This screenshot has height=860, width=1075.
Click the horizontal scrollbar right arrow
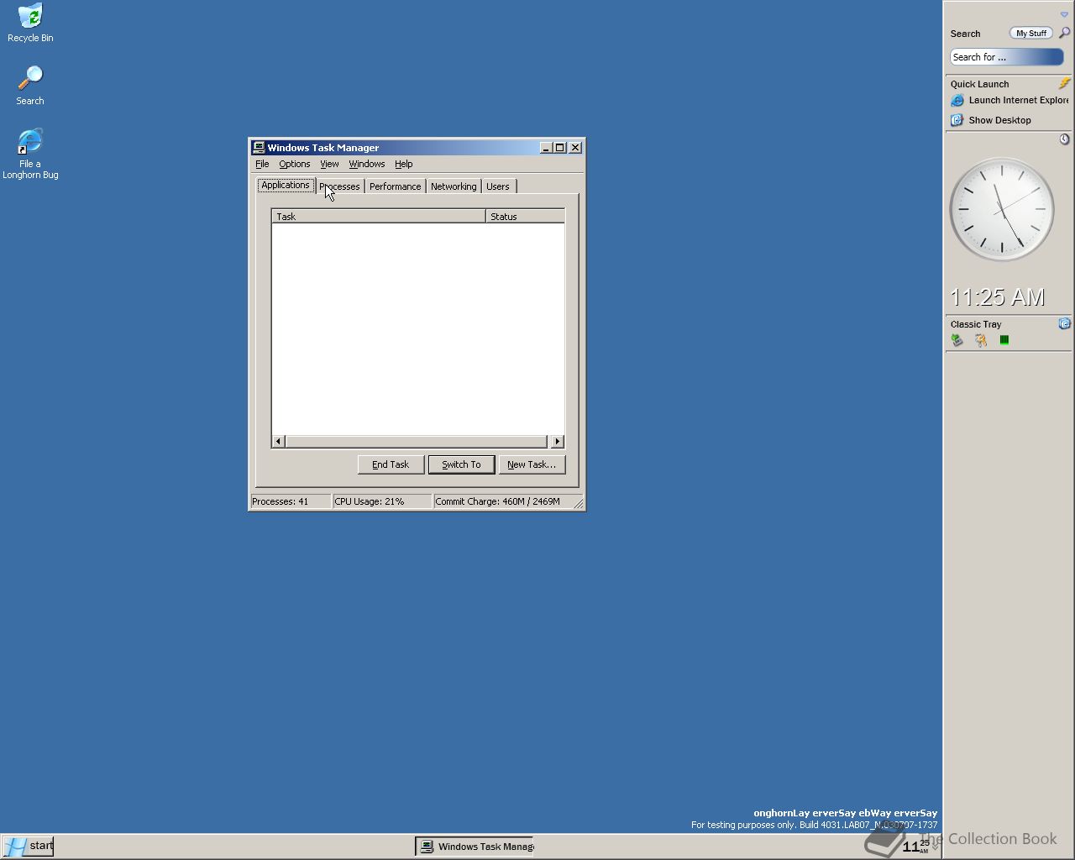(x=557, y=442)
